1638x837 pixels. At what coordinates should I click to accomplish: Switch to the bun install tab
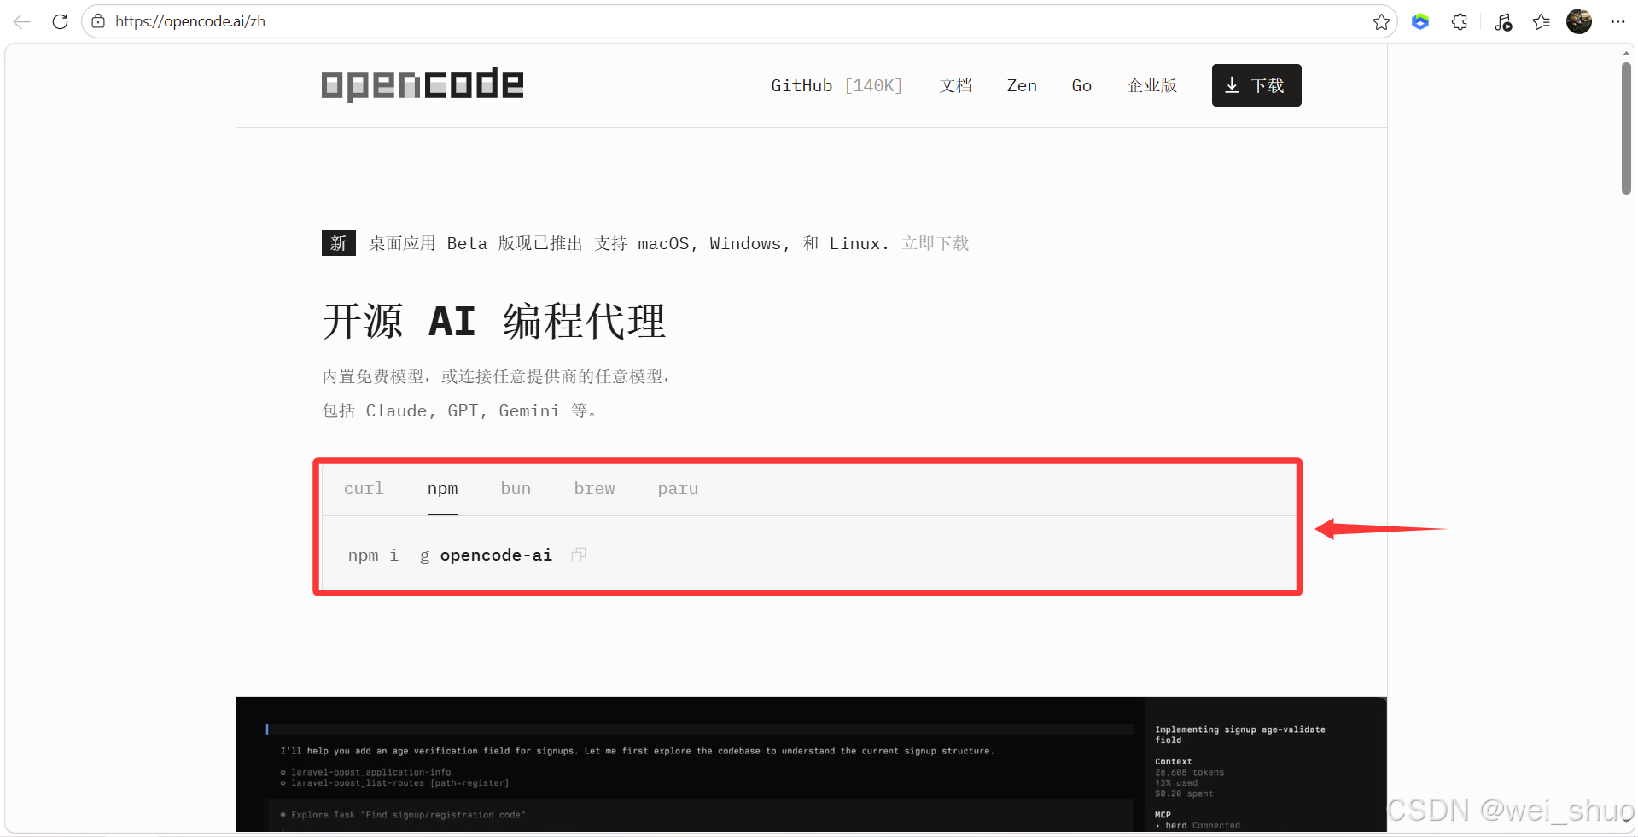tap(516, 489)
